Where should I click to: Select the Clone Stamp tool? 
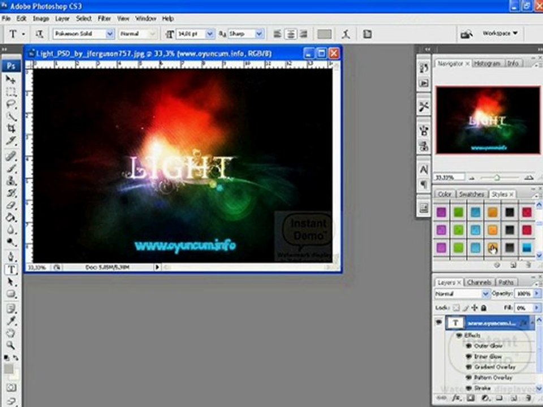point(11,181)
